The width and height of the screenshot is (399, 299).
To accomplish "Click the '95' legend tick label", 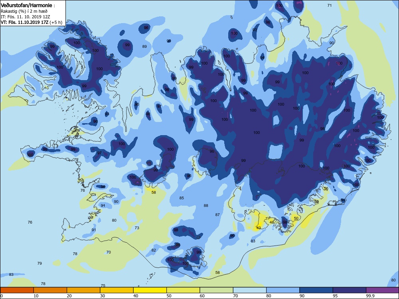I will [x=335, y=296].
